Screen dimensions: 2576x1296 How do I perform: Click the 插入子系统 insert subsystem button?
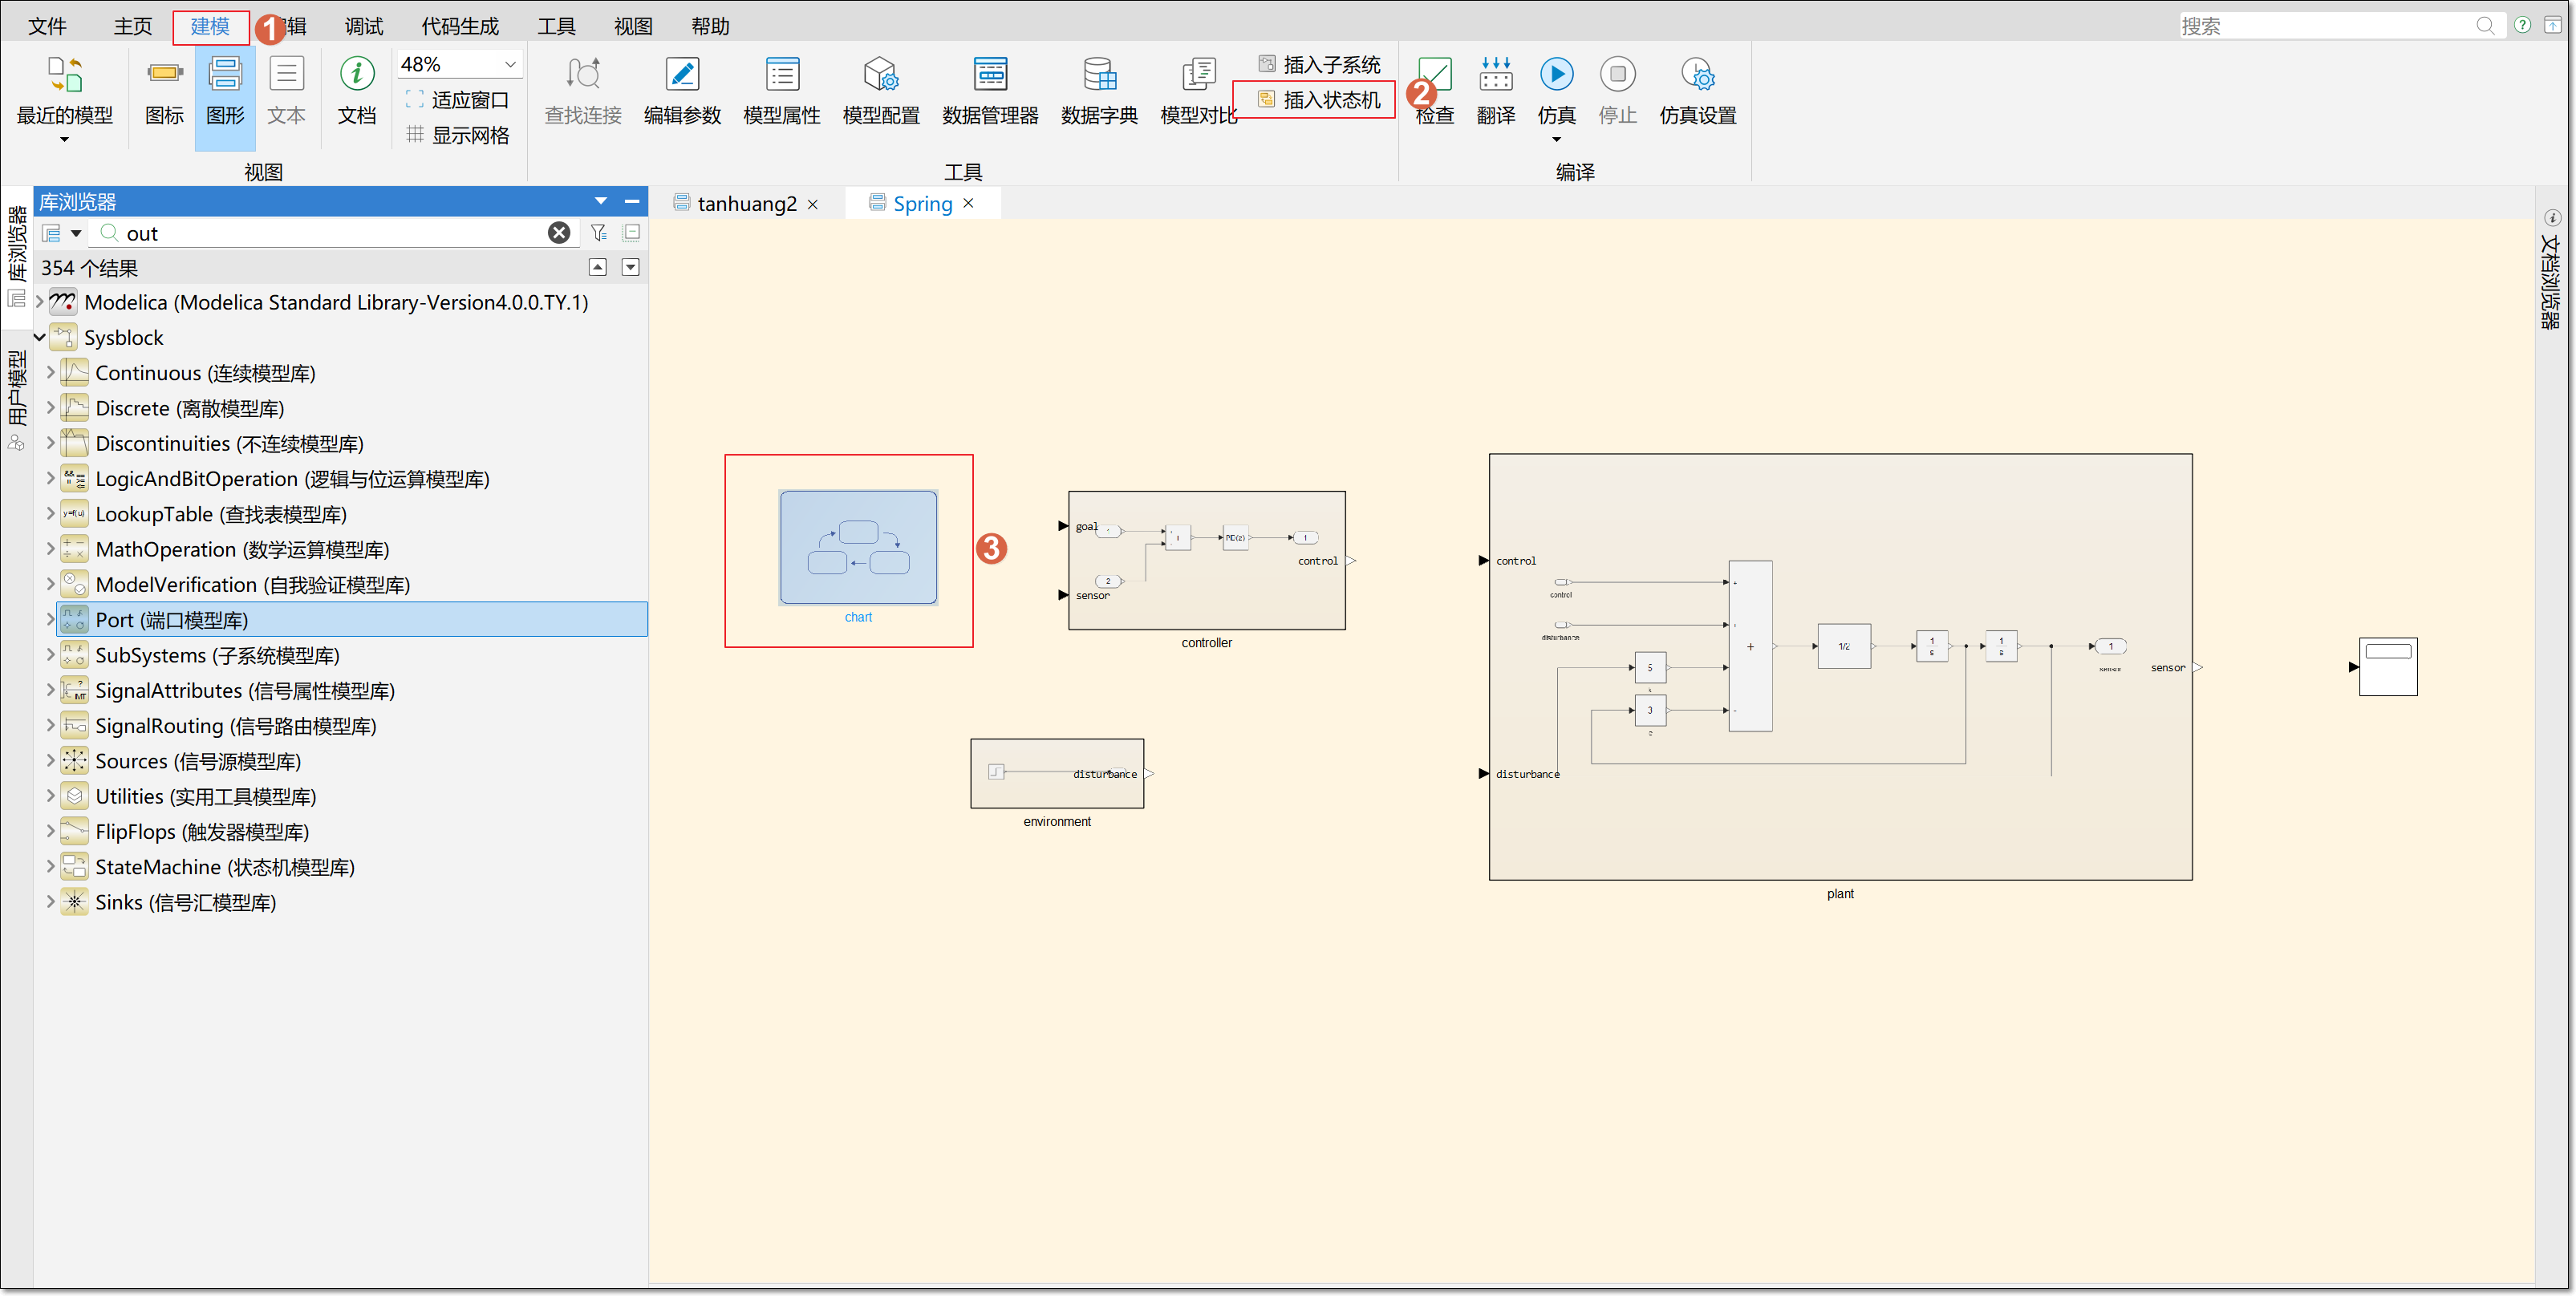point(1319,65)
